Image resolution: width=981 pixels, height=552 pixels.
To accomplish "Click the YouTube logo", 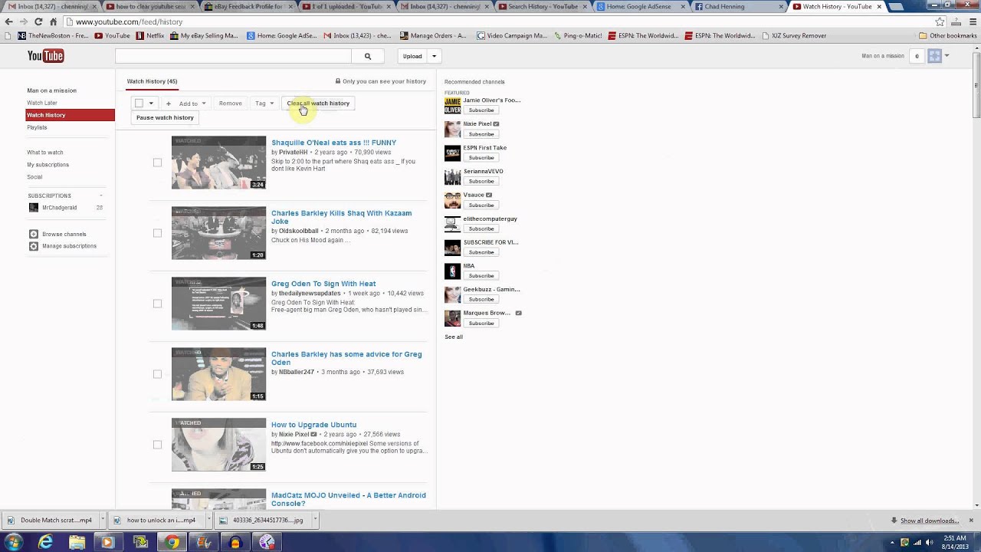I will (45, 56).
